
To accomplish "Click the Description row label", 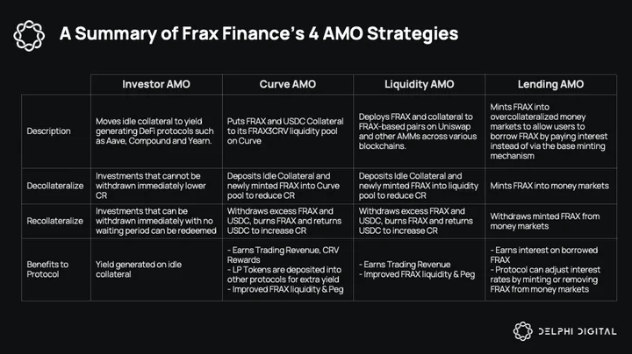I will coord(49,131).
